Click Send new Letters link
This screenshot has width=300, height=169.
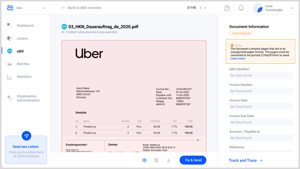click(x=26, y=147)
